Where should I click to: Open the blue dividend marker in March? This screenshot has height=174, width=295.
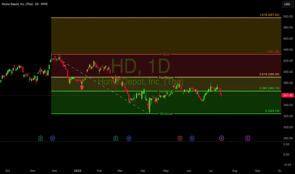click(129, 138)
